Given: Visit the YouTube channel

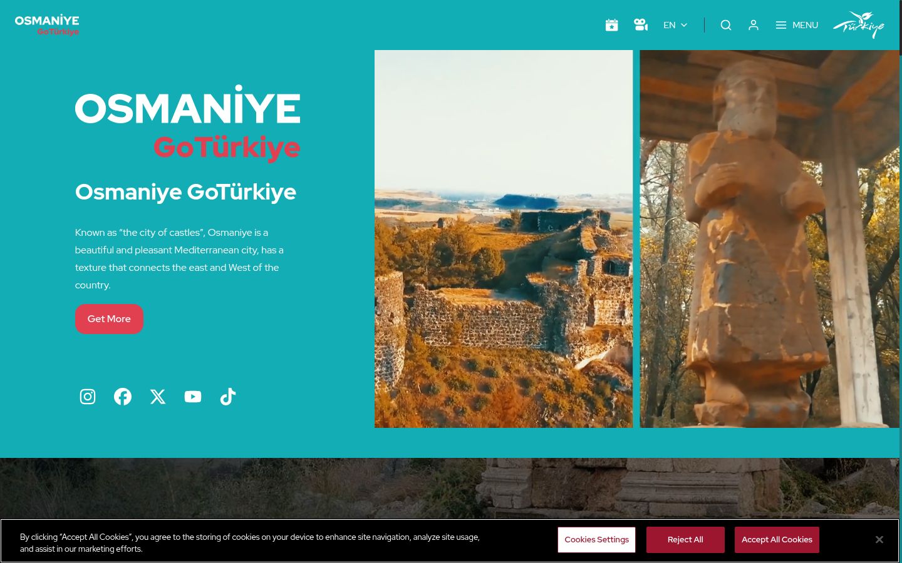Looking at the screenshot, I should pos(193,397).
